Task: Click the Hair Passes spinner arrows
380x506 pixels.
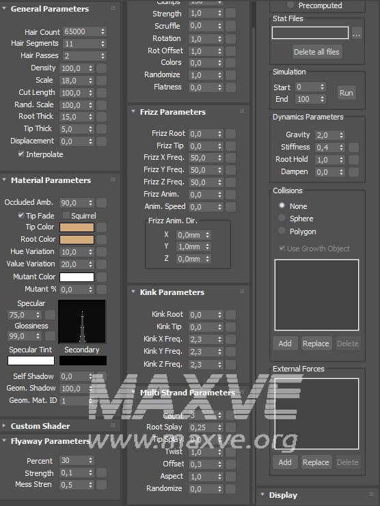Action: click(103, 56)
